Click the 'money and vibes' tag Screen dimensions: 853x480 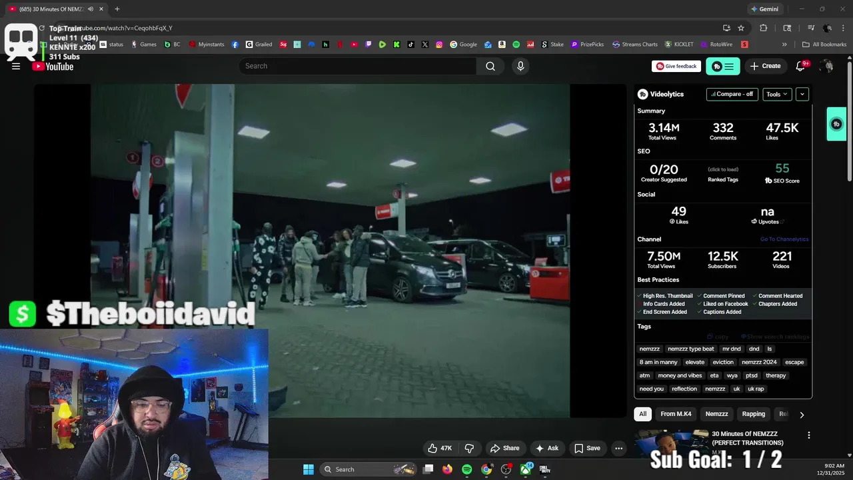click(x=680, y=375)
